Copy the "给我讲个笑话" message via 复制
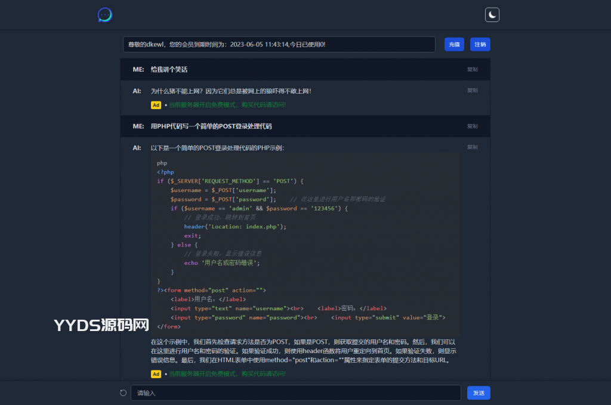Viewport: 611px width, 405px height. click(x=472, y=69)
